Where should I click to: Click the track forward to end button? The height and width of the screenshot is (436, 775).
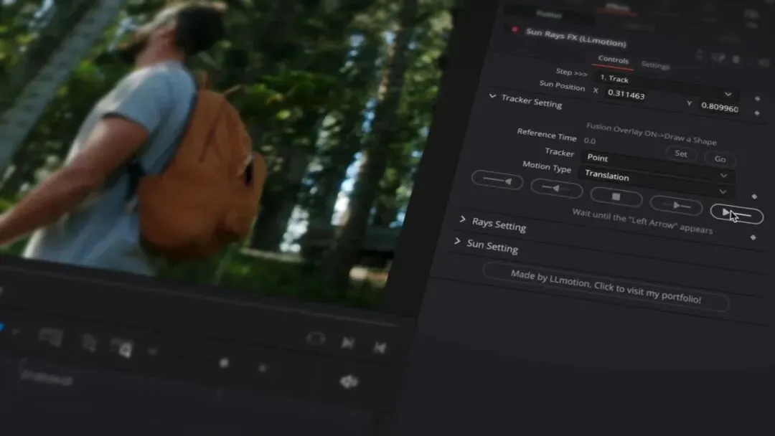(x=736, y=213)
